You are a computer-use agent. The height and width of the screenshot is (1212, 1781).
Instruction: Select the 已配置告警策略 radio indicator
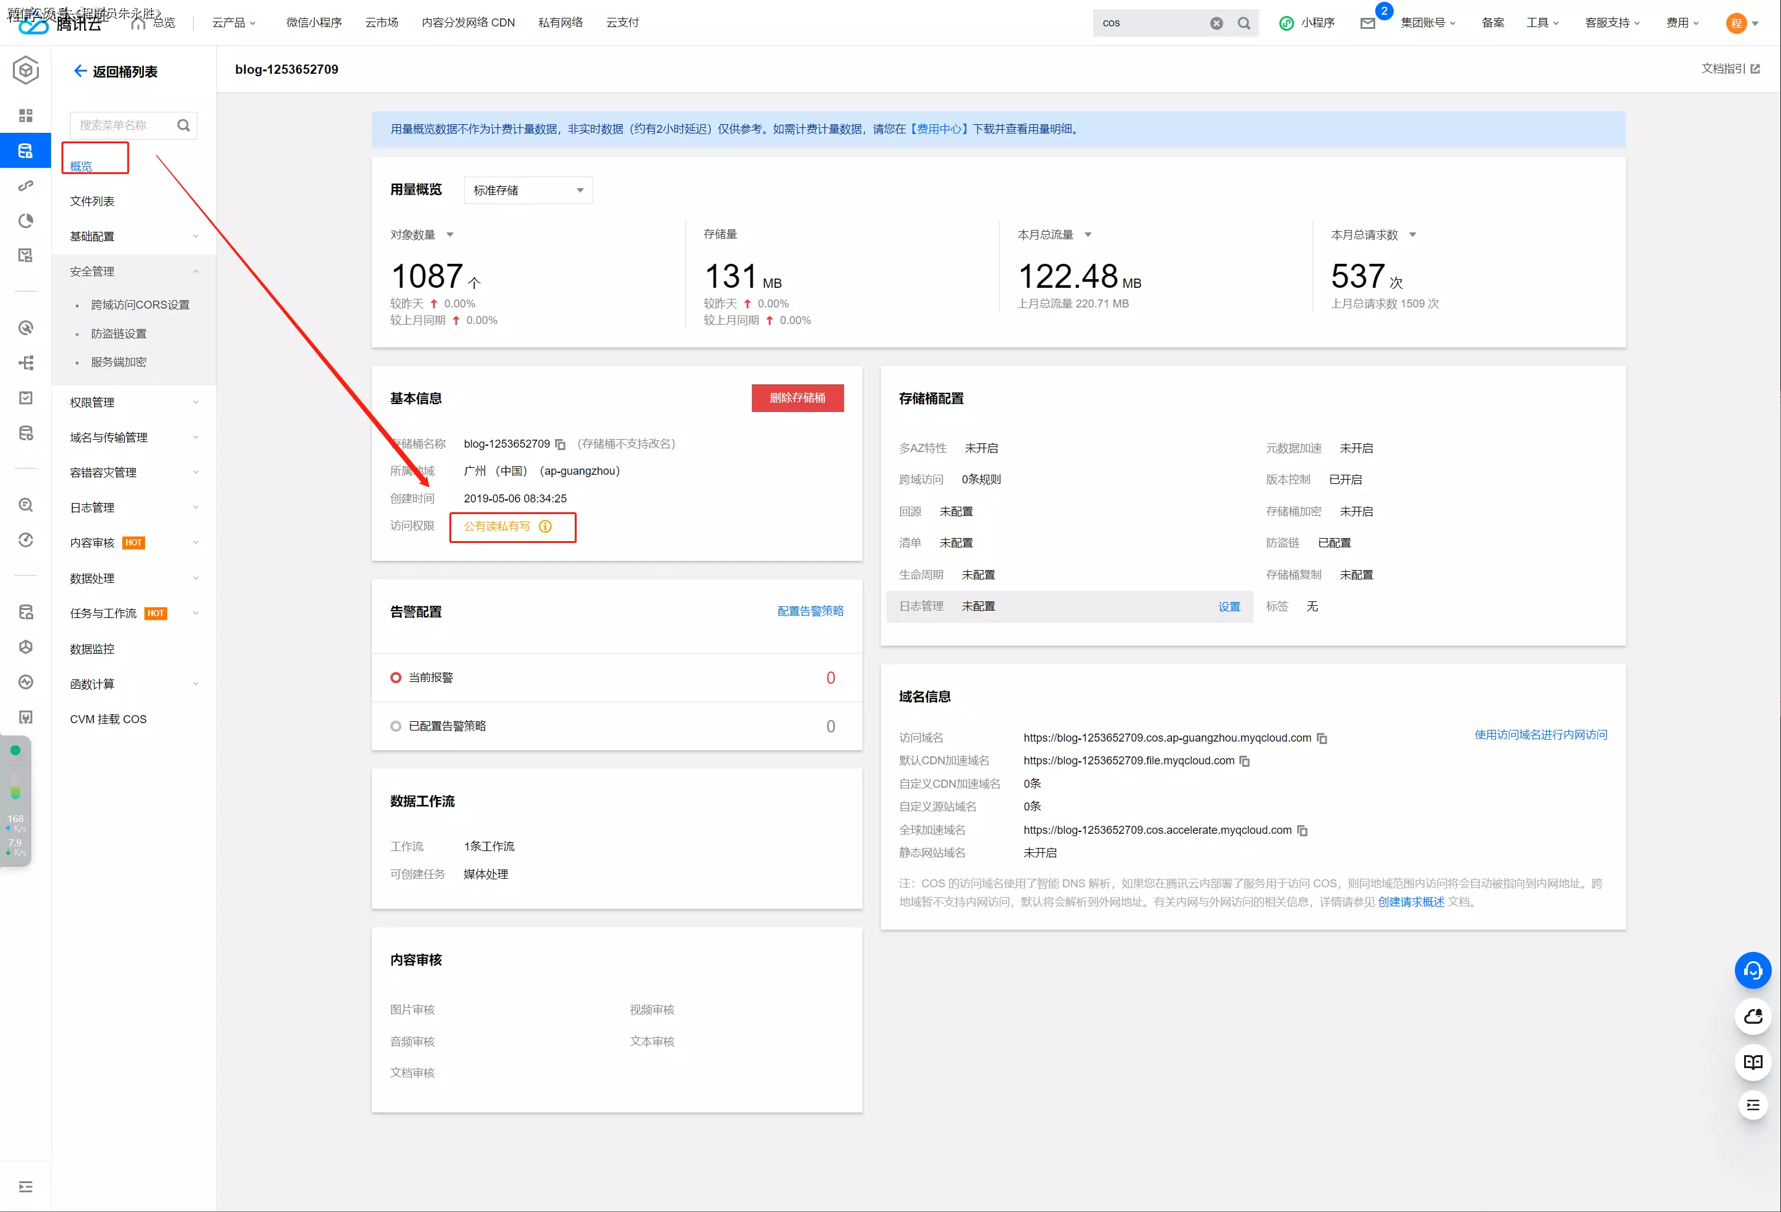[395, 727]
